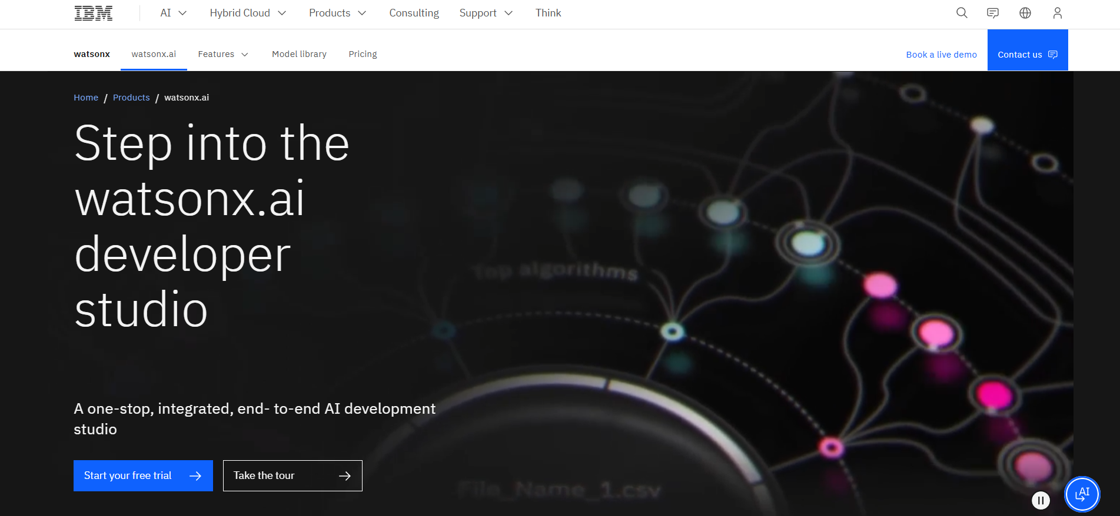1120x516 pixels.
Task: Click Take the tour button
Action: [293, 475]
